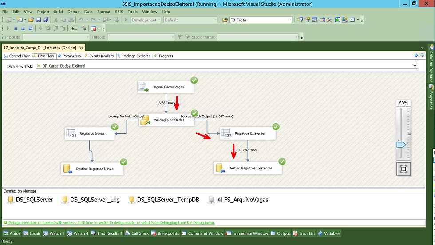The height and width of the screenshot is (245, 435).
Task: Close the 17_Importa_Carga dtsx document tab
Action: pos(81,48)
